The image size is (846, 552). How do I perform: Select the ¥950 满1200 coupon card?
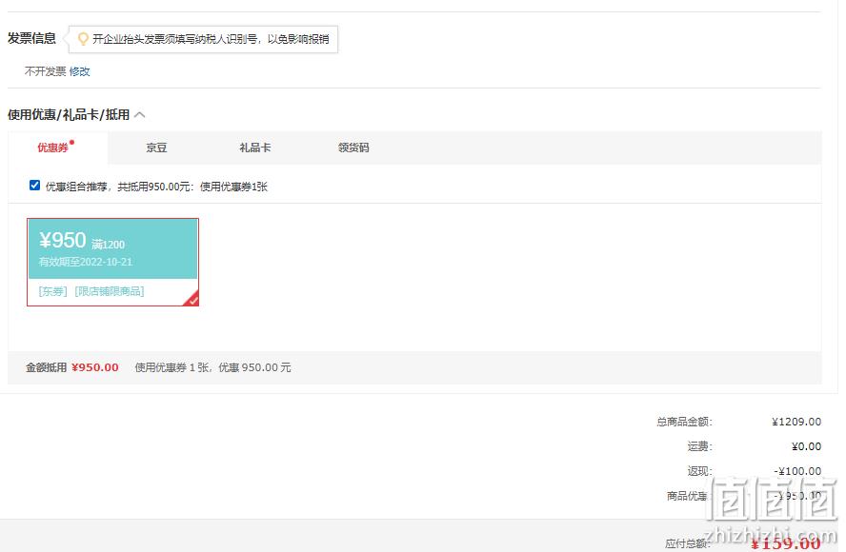(x=112, y=262)
